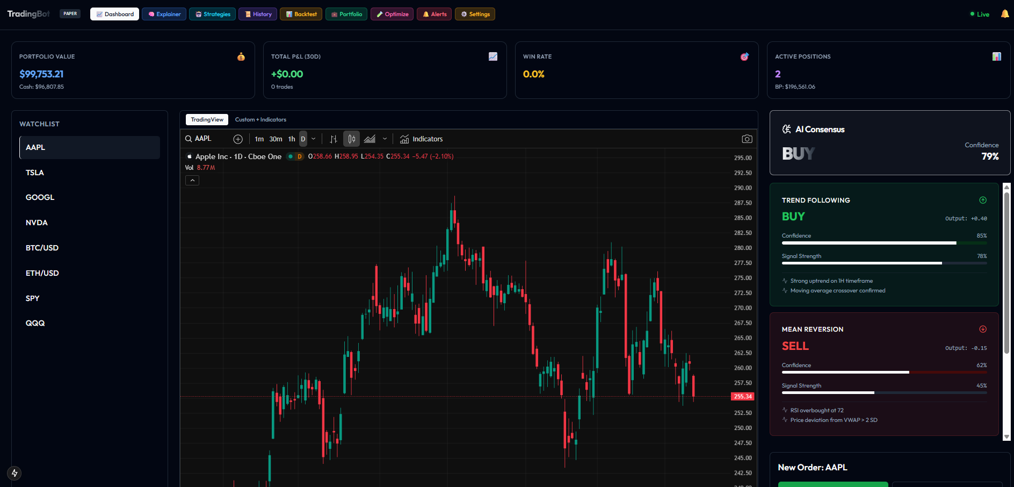Switch to the Backtest tab
The width and height of the screenshot is (1014, 487).
[x=301, y=14]
